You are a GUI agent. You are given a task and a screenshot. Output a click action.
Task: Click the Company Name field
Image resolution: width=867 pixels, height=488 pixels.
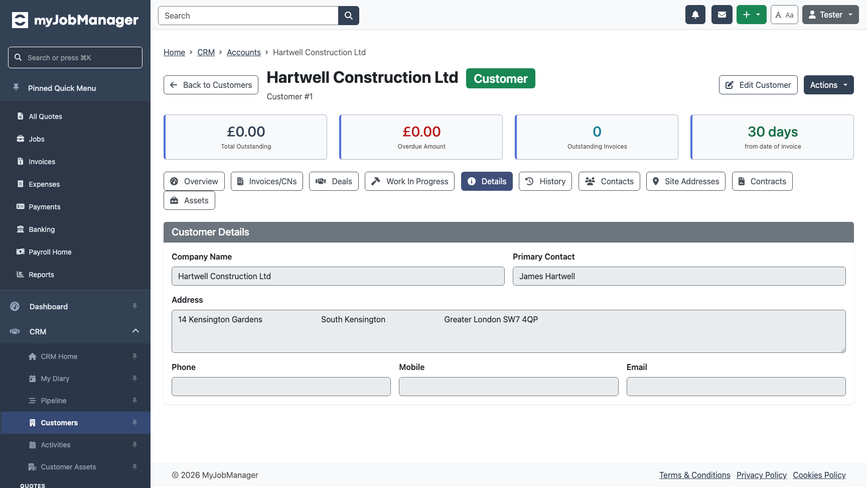coord(338,276)
